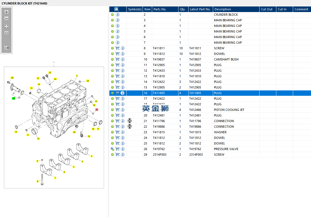Add PRESSURE VALVE T419762 to cart
311x217 pixels.
pos(117,149)
